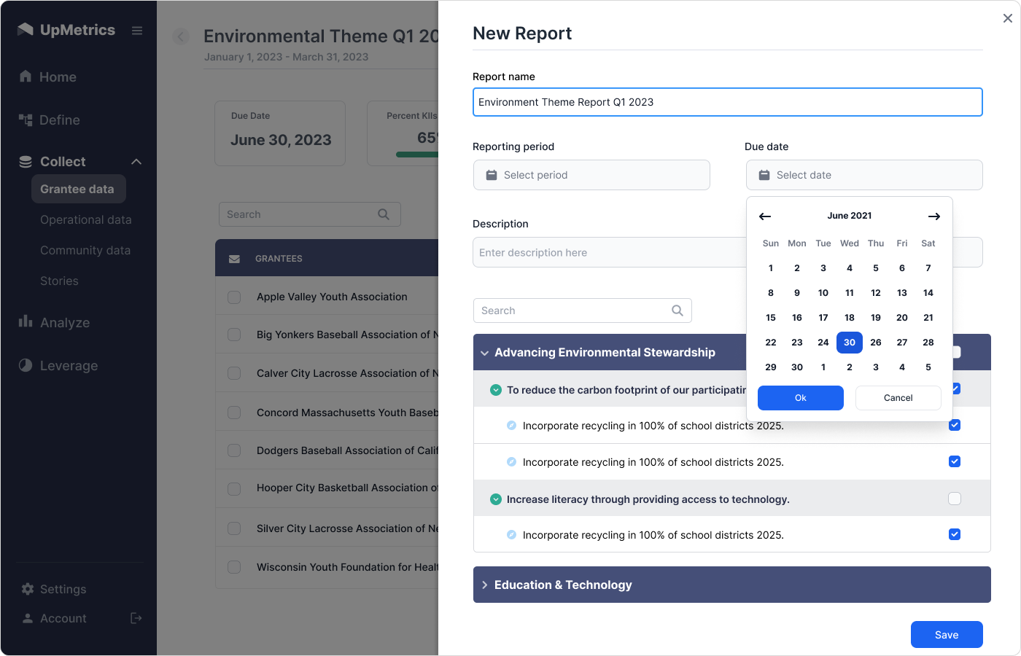The width and height of the screenshot is (1021, 656).
Task: Enable Increase literacy through technology checkbox
Action: (x=954, y=499)
